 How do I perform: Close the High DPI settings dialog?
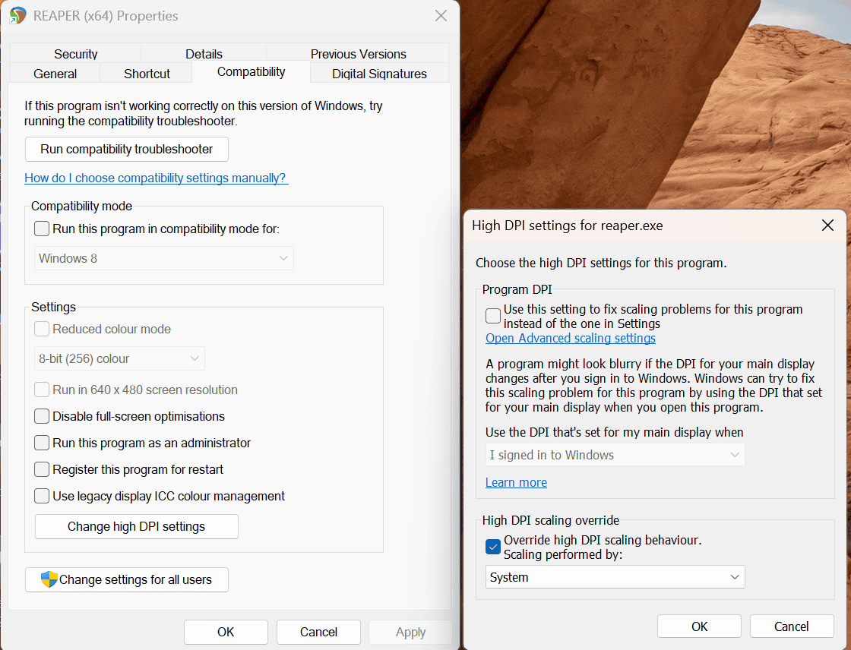tap(827, 226)
